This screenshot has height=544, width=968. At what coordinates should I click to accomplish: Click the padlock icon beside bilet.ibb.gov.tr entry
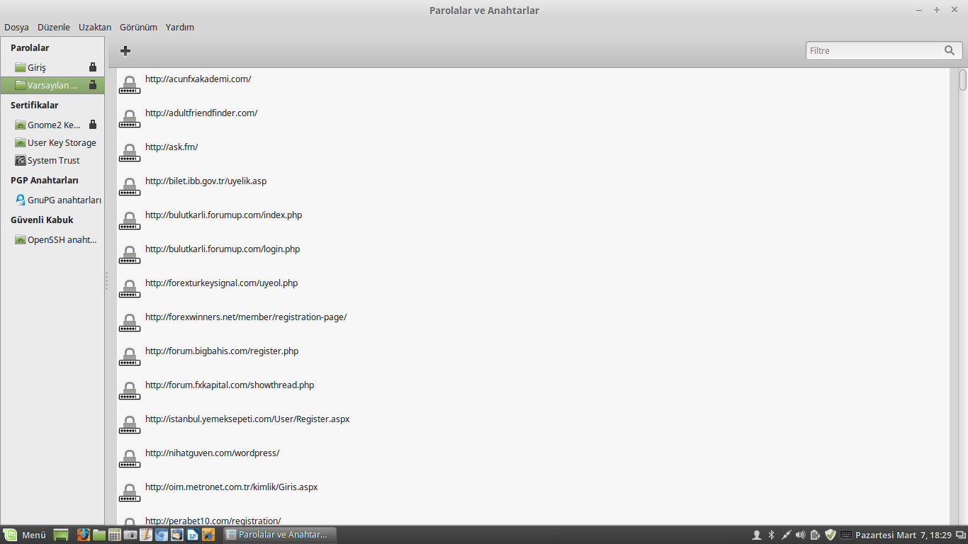coord(129,187)
